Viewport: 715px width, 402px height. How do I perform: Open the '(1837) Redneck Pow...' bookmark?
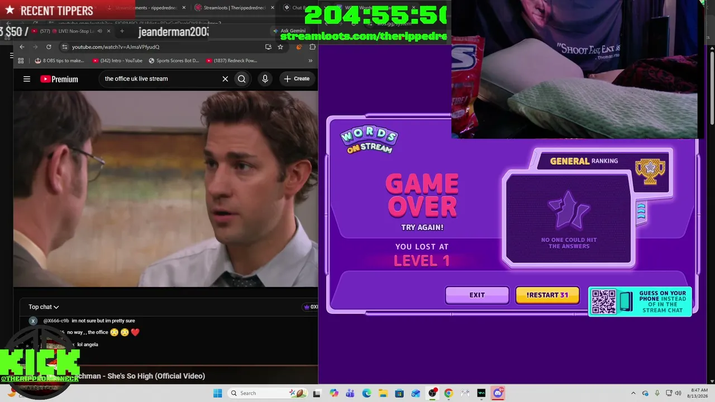coord(231,60)
